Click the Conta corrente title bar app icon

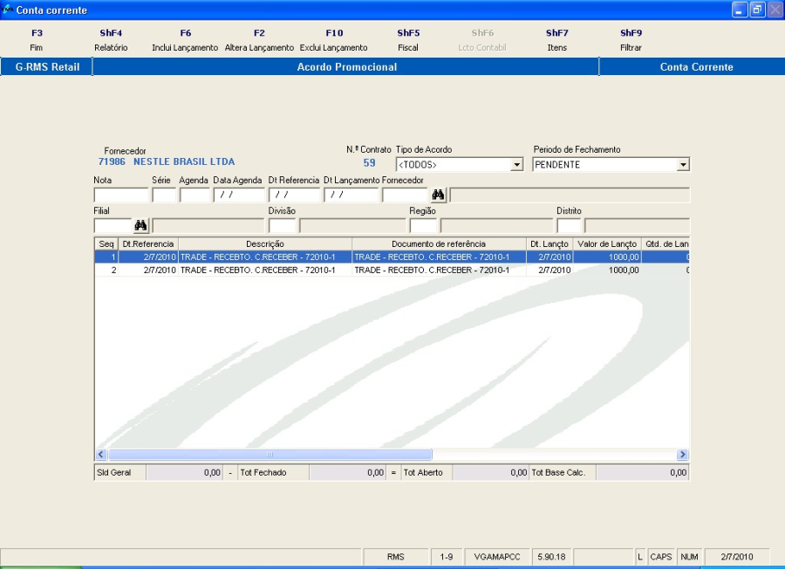[8, 10]
